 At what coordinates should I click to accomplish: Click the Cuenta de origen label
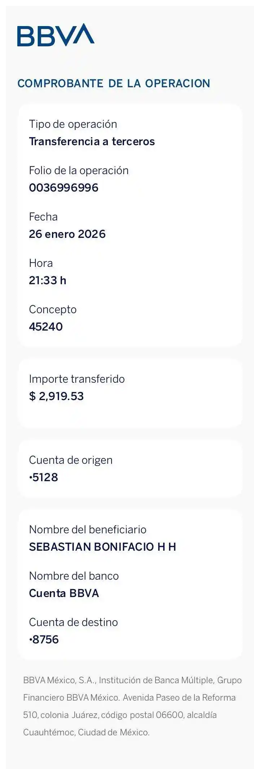(x=71, y=460)
